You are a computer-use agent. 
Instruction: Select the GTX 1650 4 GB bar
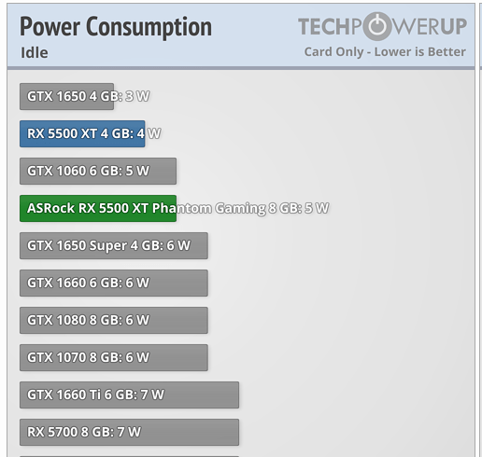[x=66, y=96]
